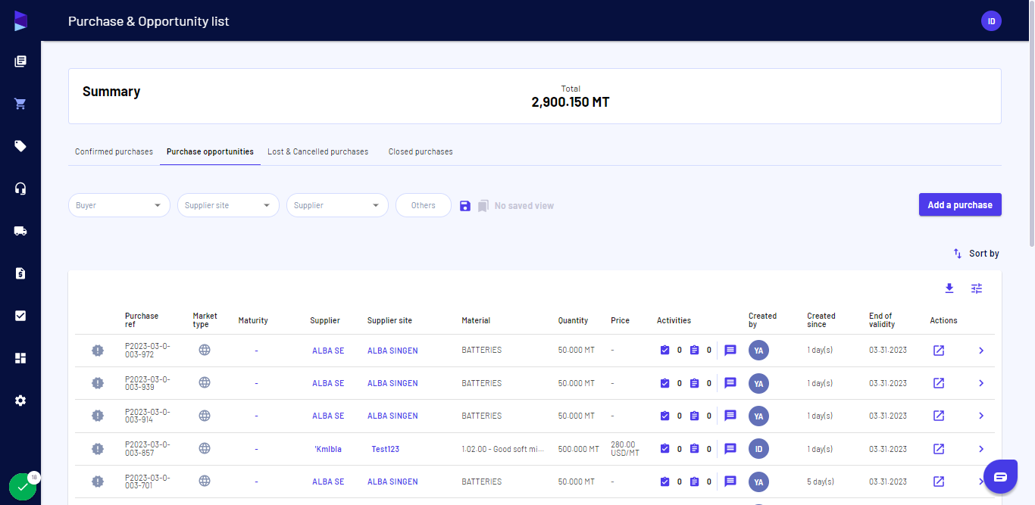Expand row P2023-03-0-003-939 with chevron
1035x505 pixels.
click(981, 383)
